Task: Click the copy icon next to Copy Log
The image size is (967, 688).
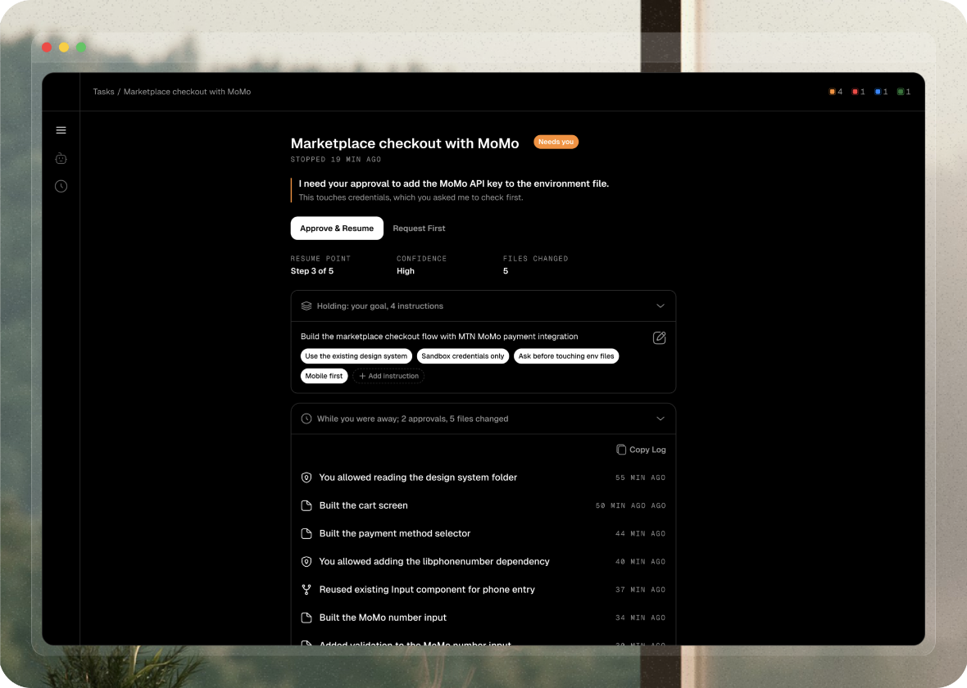Action: pyautogui.click(x=621, y=450)
